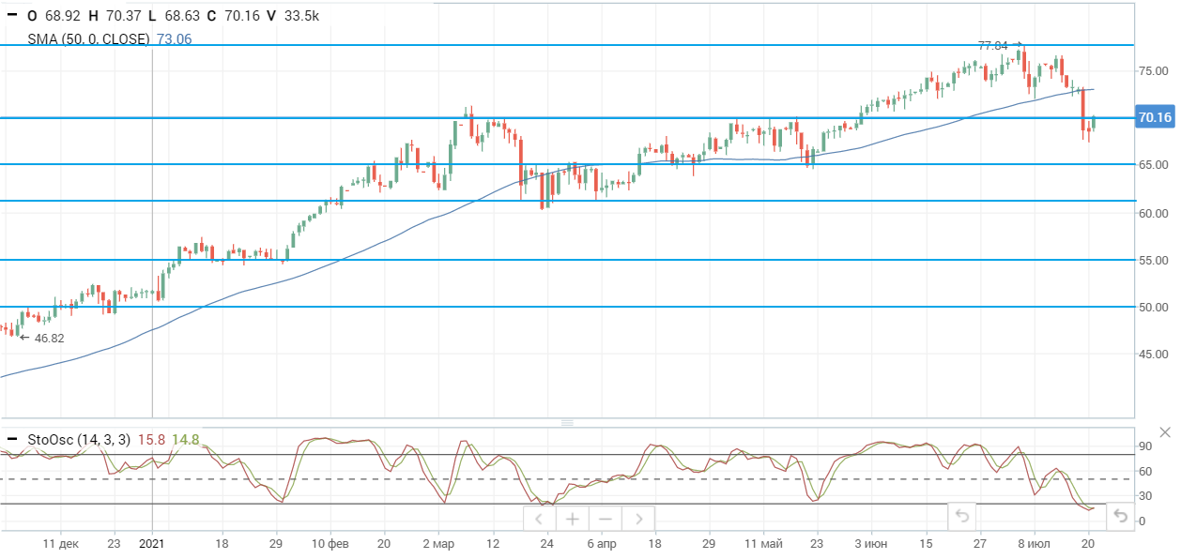This screenshot has width=1181, height=559.
Task: Click the volume value 33.5k in the header
Action: click(x=300, y=15)
